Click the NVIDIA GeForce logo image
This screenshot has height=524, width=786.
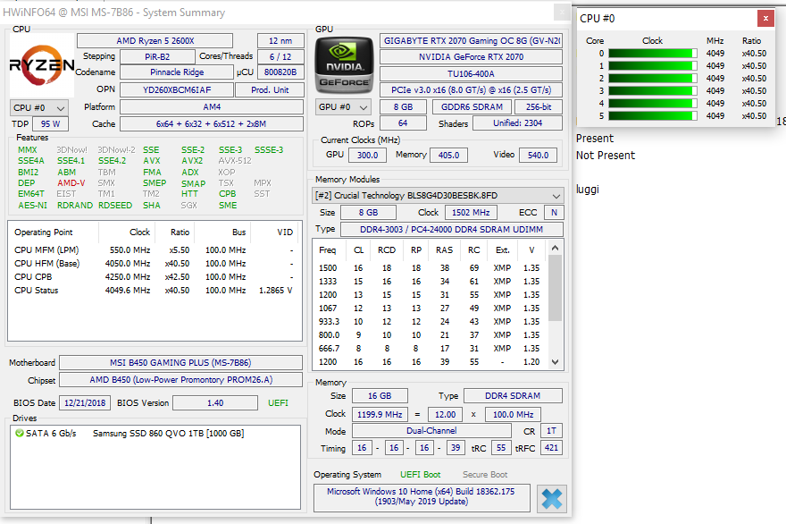(344, 65)
